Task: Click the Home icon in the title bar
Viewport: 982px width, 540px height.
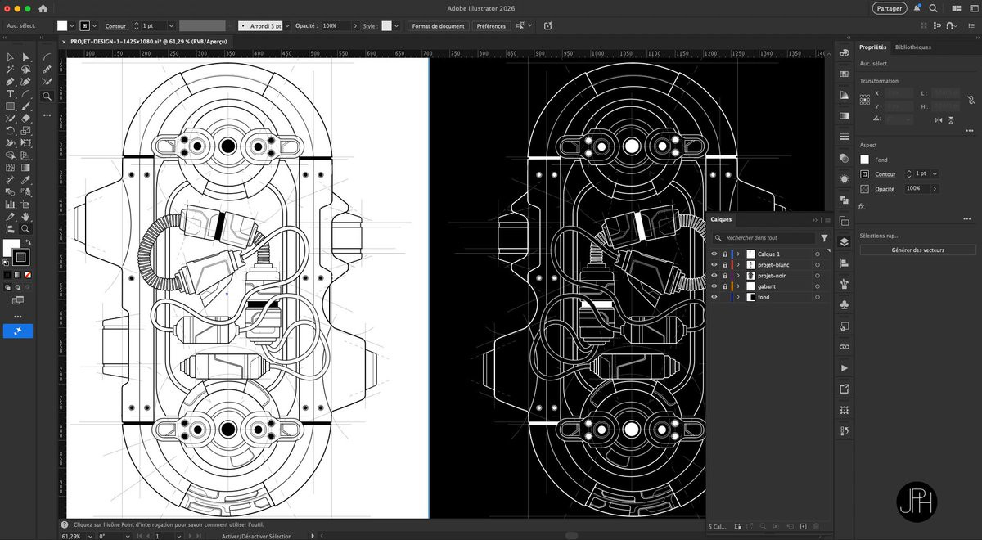Action: [43, 8]
